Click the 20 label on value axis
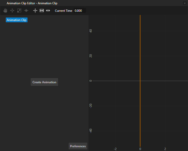The height and width of the screenshot is (151, 188). click(91, 56)
